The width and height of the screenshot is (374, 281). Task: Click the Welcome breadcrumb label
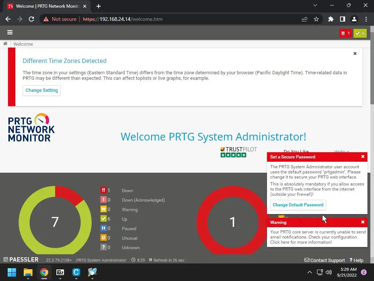[x=23, y=44]
